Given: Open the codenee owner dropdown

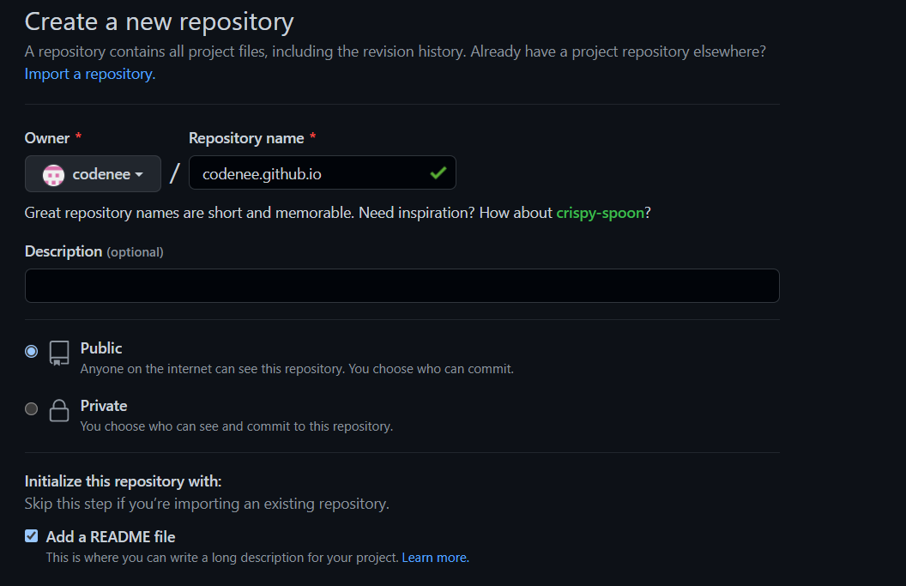Looking at the screenshot, I should tap(93, 173).
